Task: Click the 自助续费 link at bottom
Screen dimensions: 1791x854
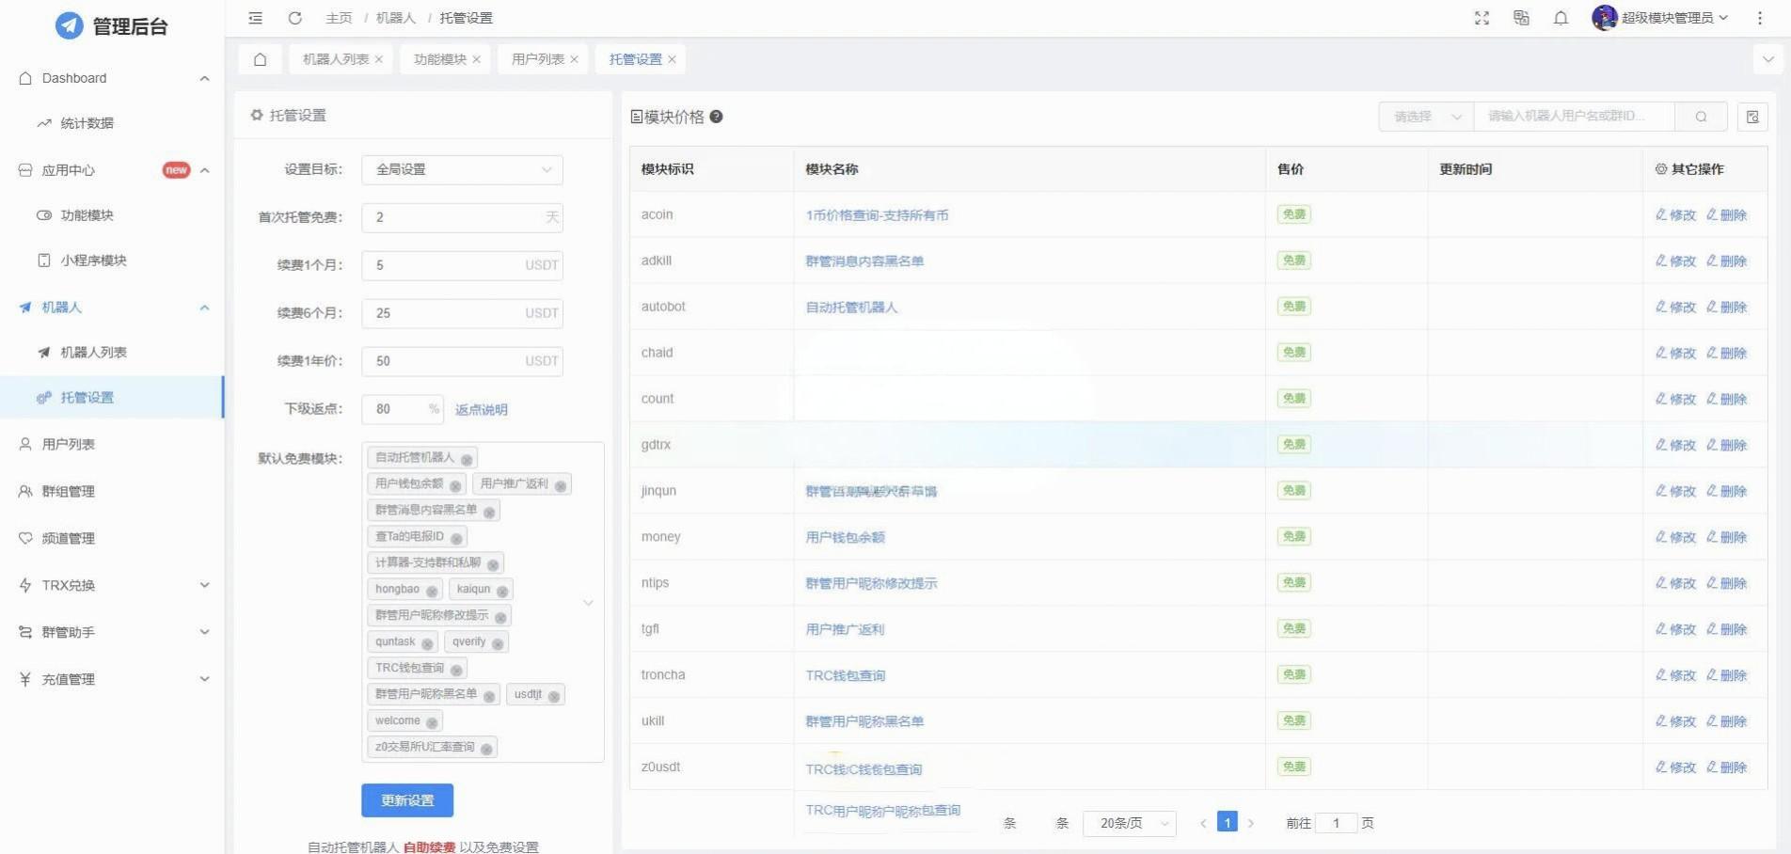Action: [429, 846]
